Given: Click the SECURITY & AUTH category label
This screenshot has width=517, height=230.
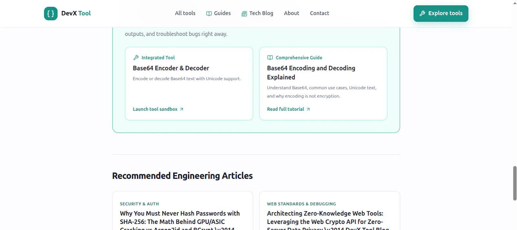Looking at the screenshot, I should coord(139,204).
